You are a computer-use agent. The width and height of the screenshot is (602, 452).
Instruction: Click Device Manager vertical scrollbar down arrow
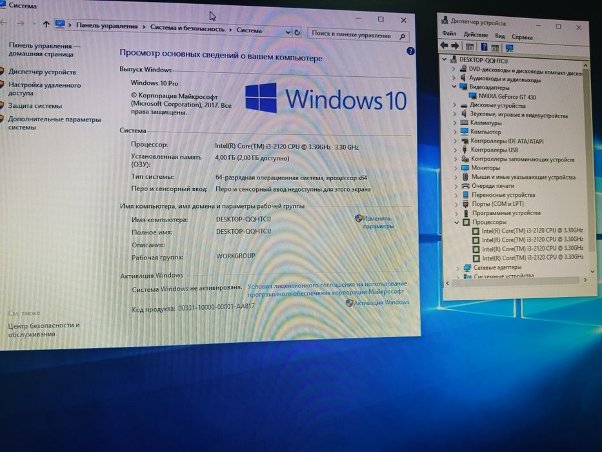click(x=592, y=271)
